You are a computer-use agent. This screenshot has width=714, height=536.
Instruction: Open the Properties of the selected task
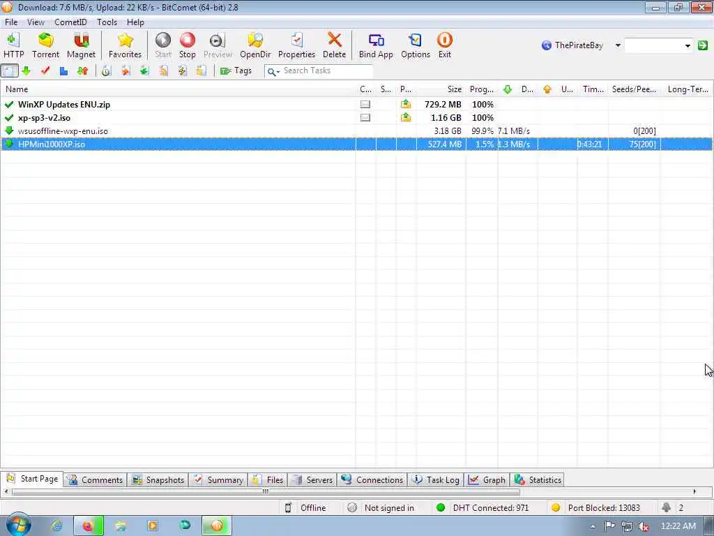[x=296, y=45]
